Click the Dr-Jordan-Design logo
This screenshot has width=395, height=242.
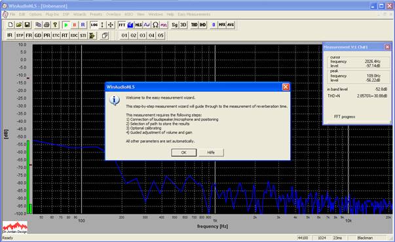click(15, 228)
